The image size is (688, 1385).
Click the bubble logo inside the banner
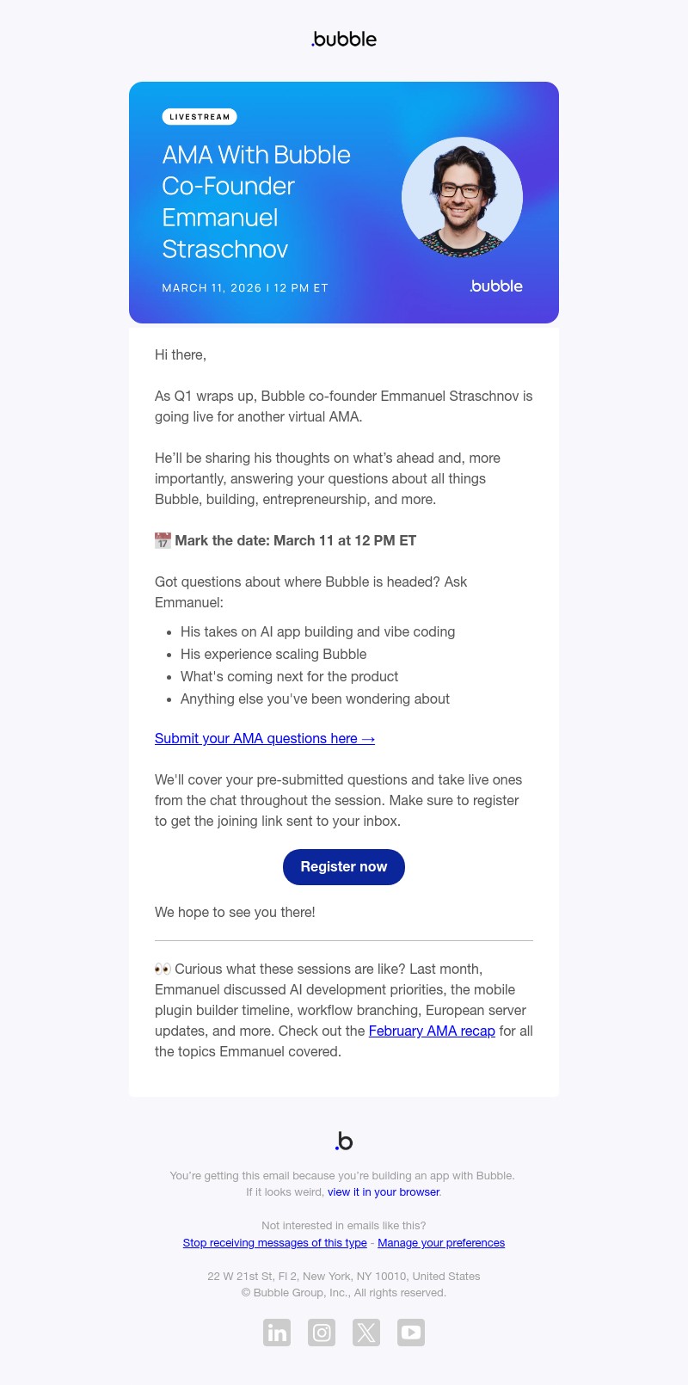click(495, 286)
